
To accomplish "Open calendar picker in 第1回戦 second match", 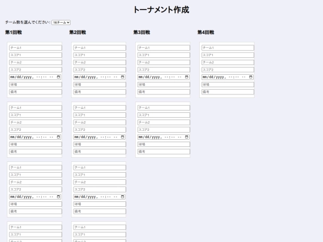I will pyautogui.click(x=58, y=137).
